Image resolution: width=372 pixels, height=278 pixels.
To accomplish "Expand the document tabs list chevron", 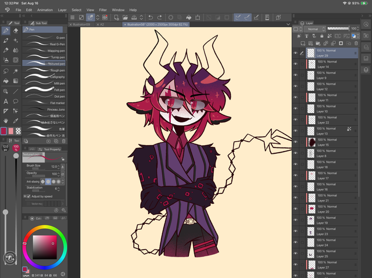I will point(288,24).
